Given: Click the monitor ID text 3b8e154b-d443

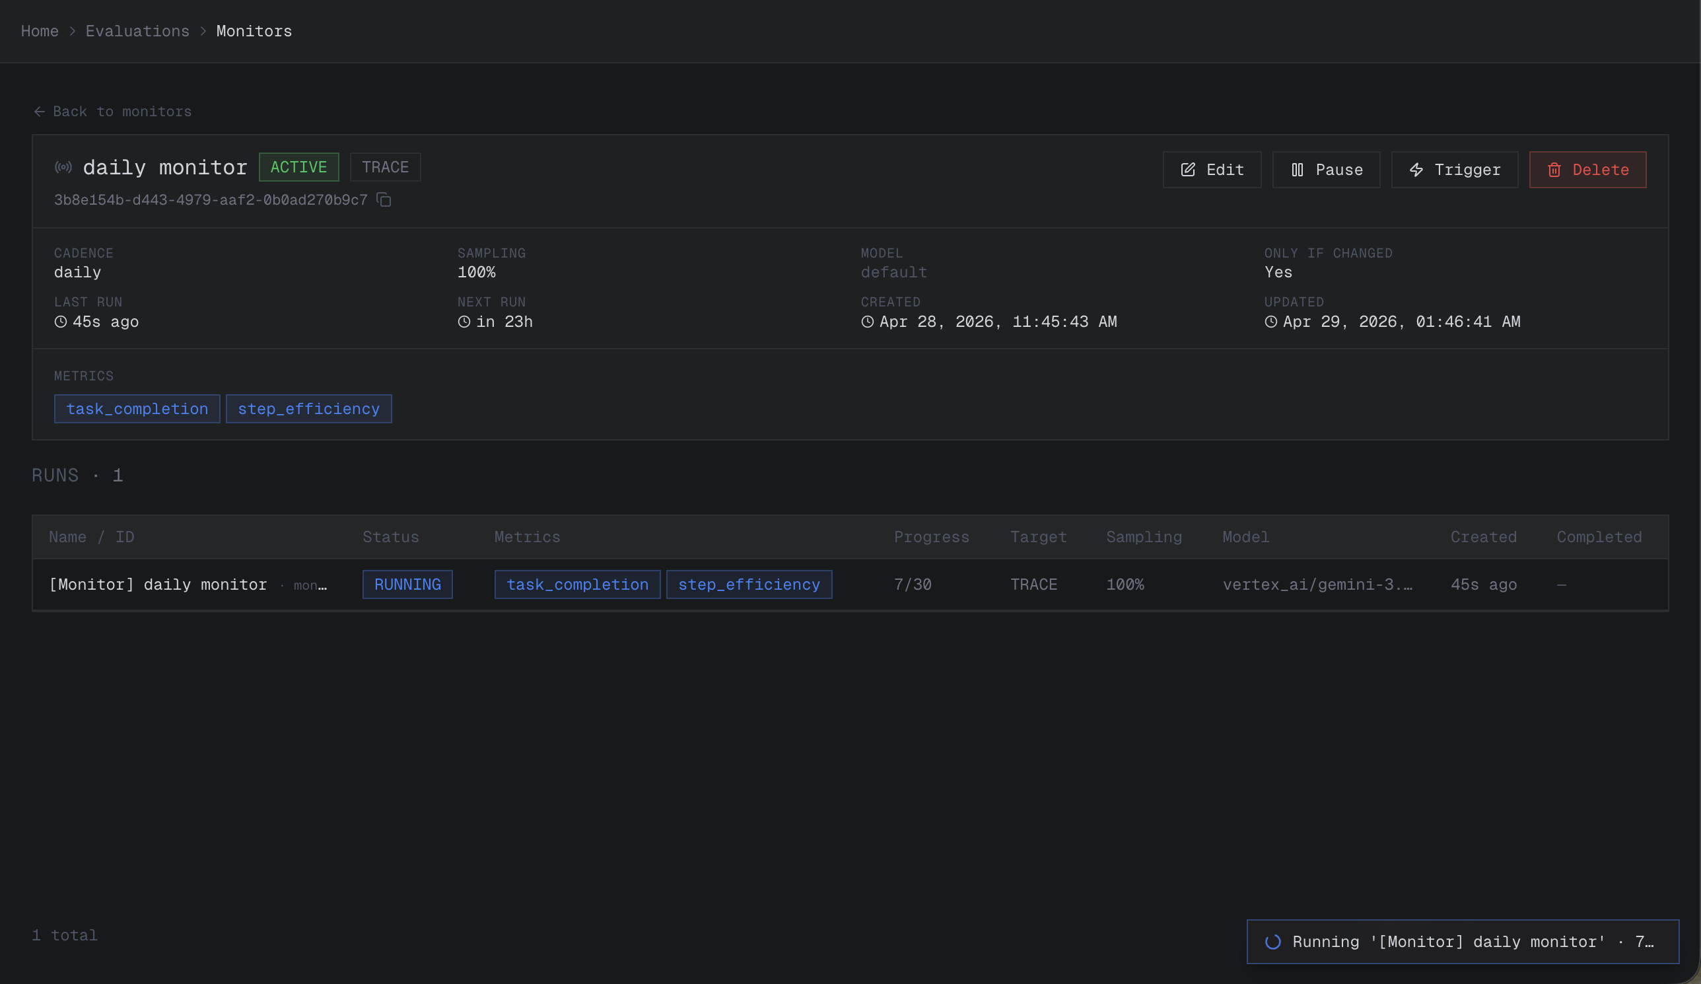Looking at the screenshot, I should coord(211,199).
